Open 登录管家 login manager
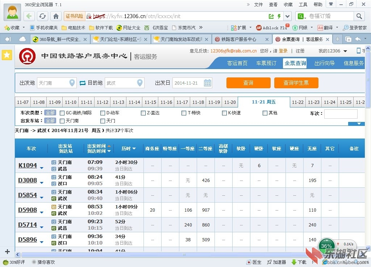The image size is (371, 267). pos(355,27)
